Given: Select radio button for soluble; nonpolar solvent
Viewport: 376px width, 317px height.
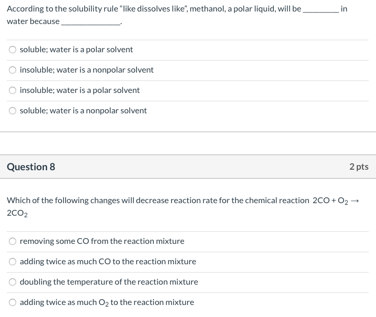Looking at the screenshot, I should [13, 111].
